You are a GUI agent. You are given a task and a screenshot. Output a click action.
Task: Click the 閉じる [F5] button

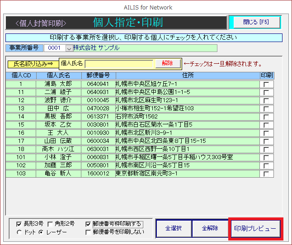tap(255, 22)
